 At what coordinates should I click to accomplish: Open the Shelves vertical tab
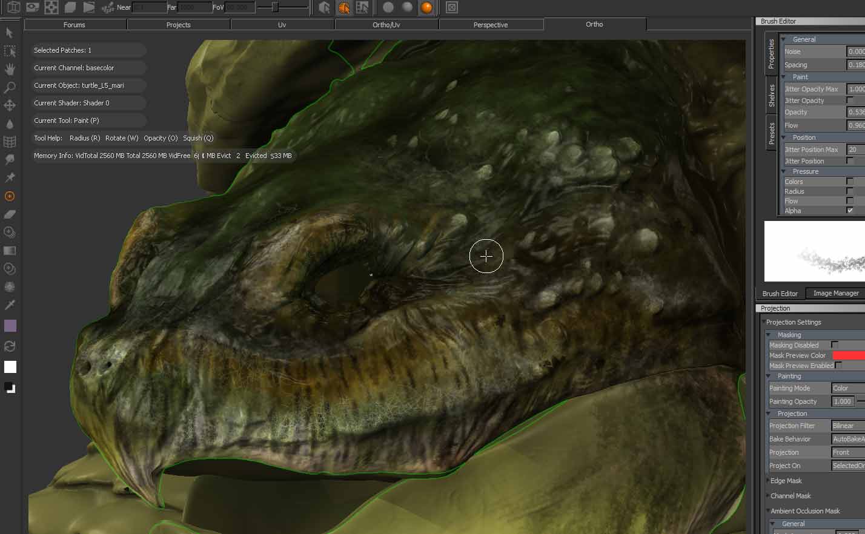coord(771,96)
